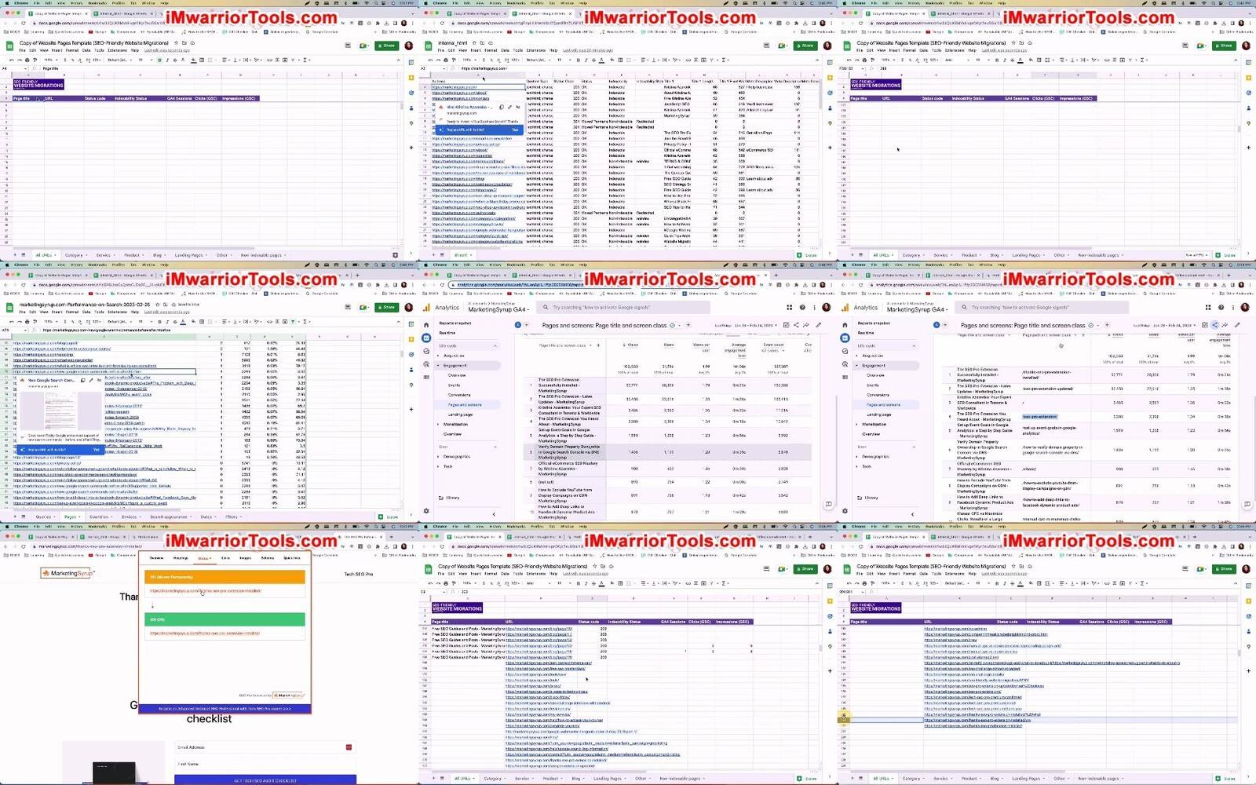
Task: Open fill color picker in Performance-on-Search sheet toolbar
Action: tap(193, 322)
